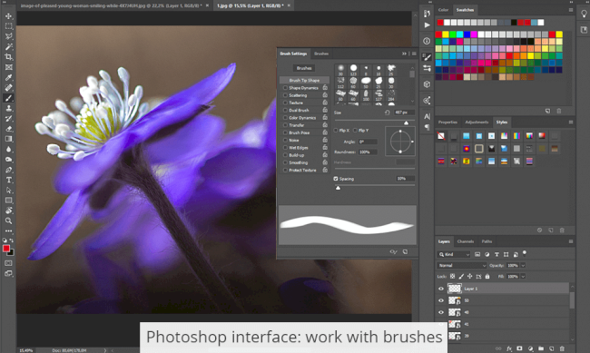Viewport: 590px width, 353px height.
Task: Check the Flip X option
Action: (x=336, y=130)
